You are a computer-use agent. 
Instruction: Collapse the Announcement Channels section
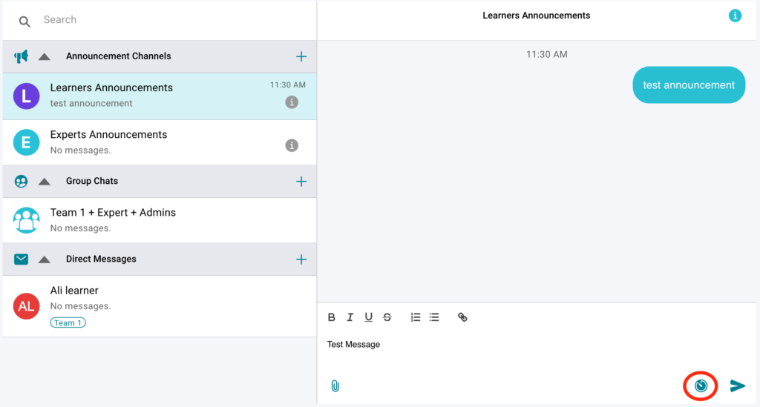45,56
